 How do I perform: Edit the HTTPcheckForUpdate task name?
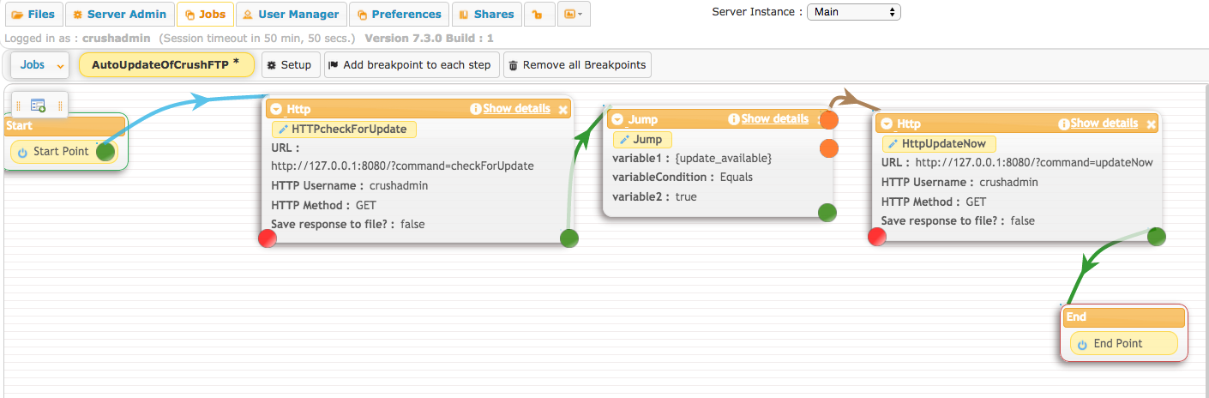click(x=344, y=129)
